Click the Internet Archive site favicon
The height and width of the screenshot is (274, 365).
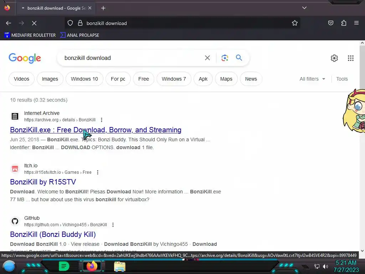click(15, 116)
